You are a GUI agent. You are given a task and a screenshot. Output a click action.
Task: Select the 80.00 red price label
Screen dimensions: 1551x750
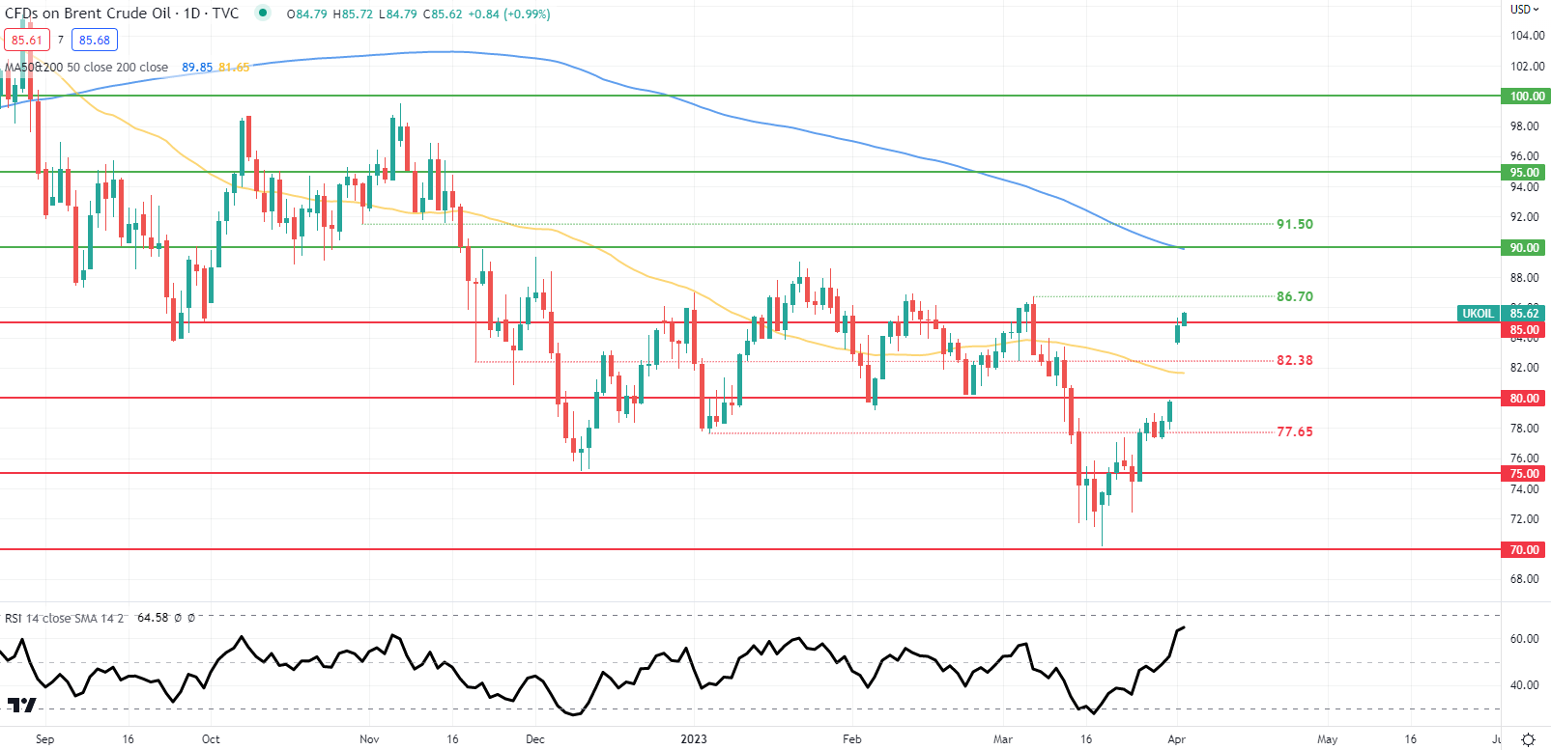(1525, 398)
